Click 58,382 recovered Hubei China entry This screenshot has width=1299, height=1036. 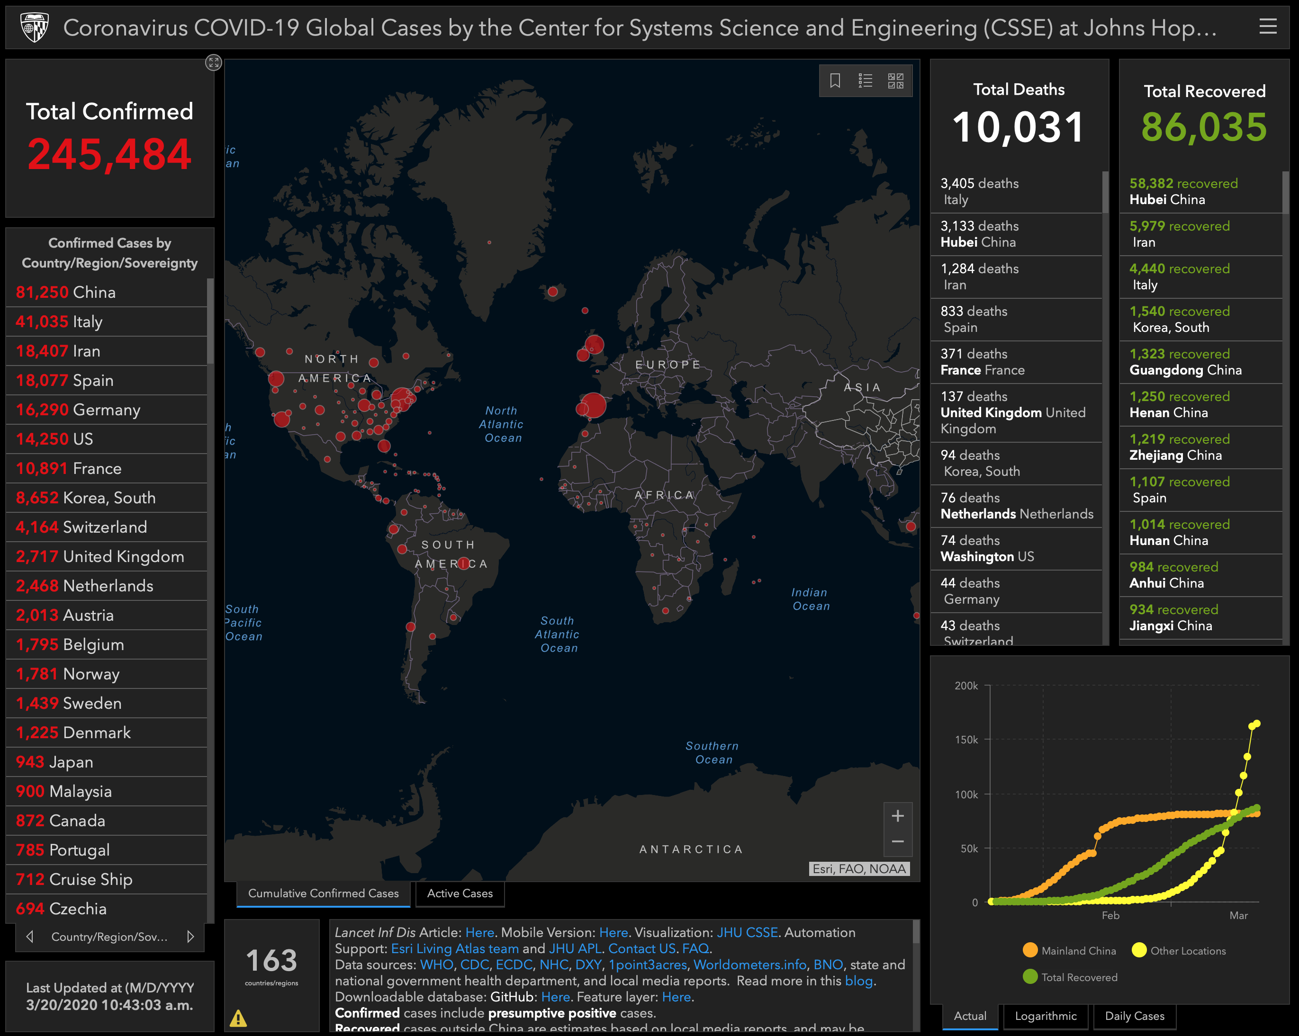[1201, 192]
